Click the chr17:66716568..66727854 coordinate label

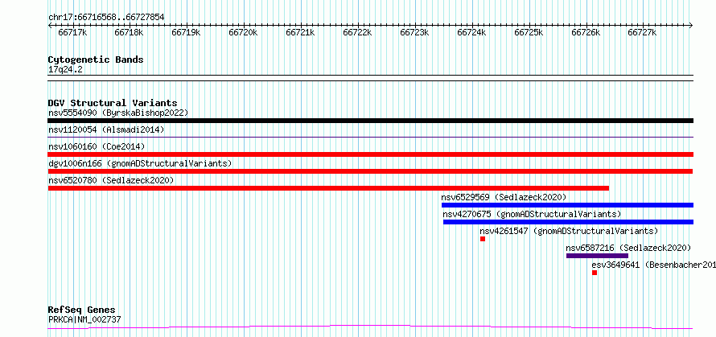click(x=106, y=18)
